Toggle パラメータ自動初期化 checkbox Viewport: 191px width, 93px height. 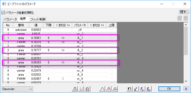(x=3, y=12)
